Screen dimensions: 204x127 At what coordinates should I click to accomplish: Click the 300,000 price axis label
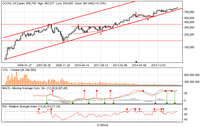coord(189,27)
